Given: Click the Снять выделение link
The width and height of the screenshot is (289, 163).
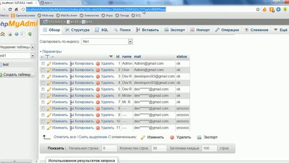Looking at the screenshot, I should pyautogui.click(x=93, y=137).
